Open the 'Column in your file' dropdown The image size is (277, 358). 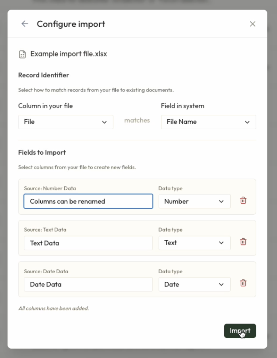tap(66, 122)
